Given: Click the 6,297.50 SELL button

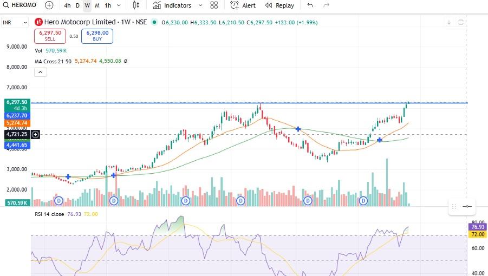Looking at the screenshot, I should [50, 36].
